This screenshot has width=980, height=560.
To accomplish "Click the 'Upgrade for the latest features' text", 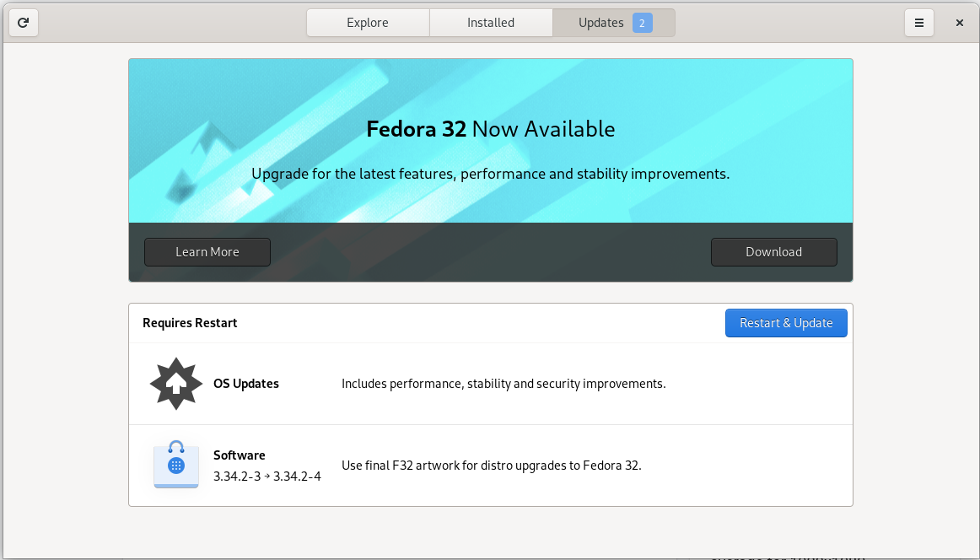I will tap(491, 174).
